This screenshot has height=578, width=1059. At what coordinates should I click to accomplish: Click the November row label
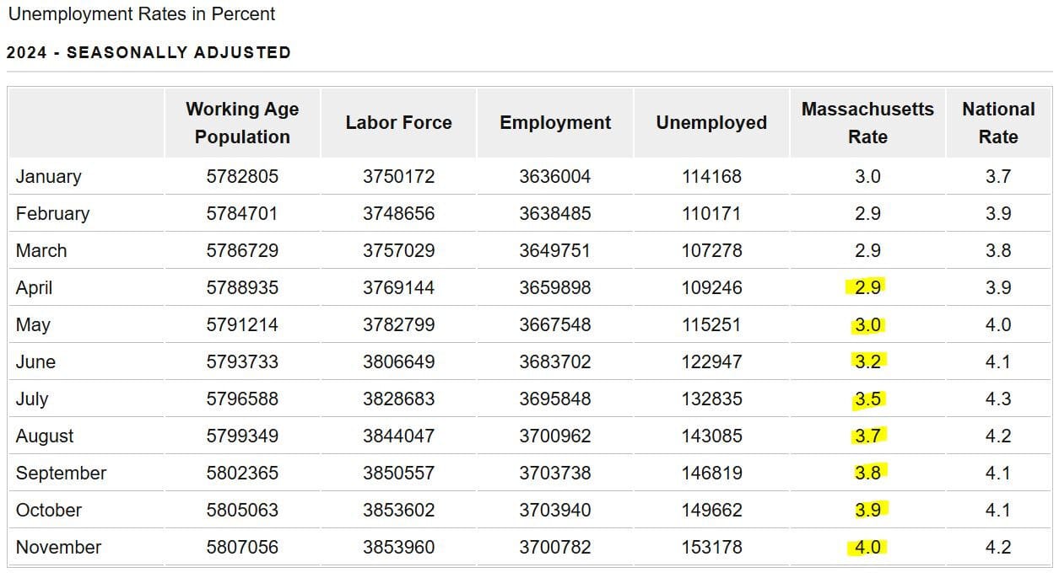click(58, 548)
